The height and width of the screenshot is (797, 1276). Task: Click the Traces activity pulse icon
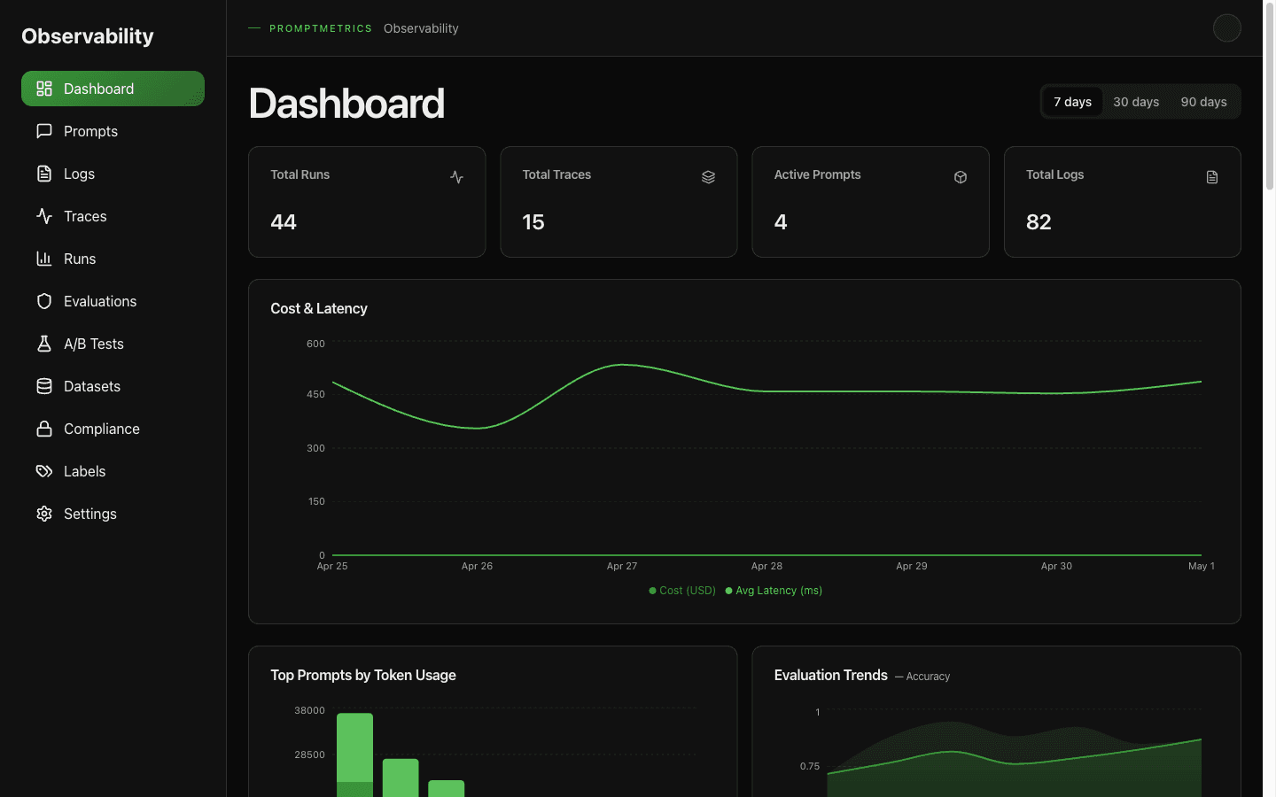point(44,216)
